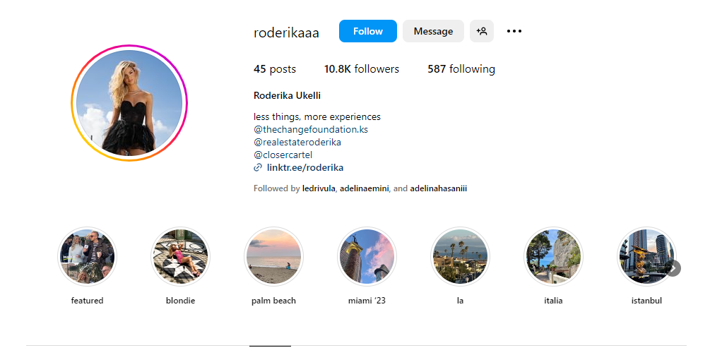
Task: Open the 587 following list
Action: [461, 69]
